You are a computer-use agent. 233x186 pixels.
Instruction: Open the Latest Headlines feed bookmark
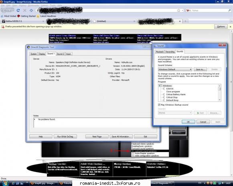coord(47,16)
